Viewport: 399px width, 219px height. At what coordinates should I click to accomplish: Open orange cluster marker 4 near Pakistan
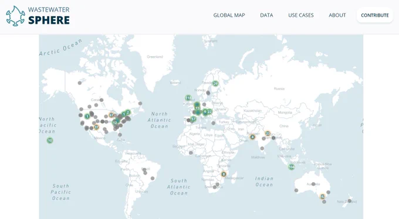(252, 137)
